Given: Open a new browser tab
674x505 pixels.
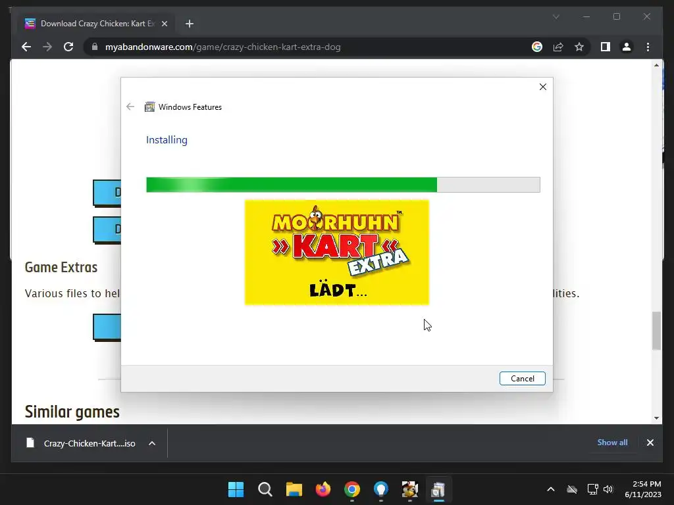Looking at the screenshot, I should (x=190, y=24).
